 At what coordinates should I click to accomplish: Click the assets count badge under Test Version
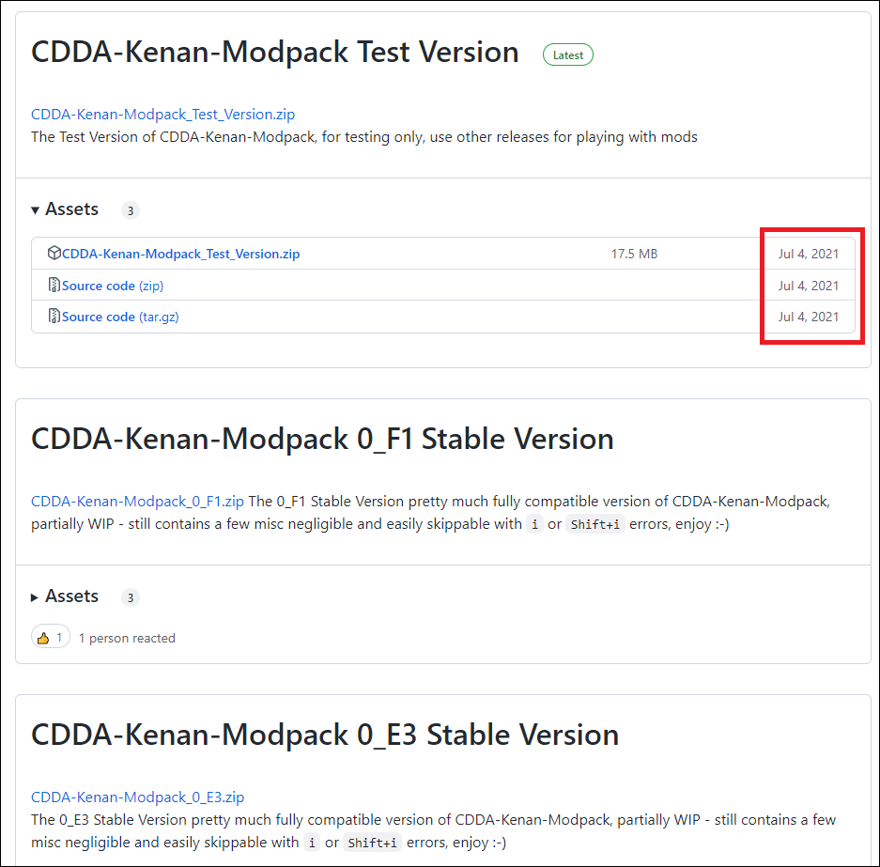tap(131, 210)
